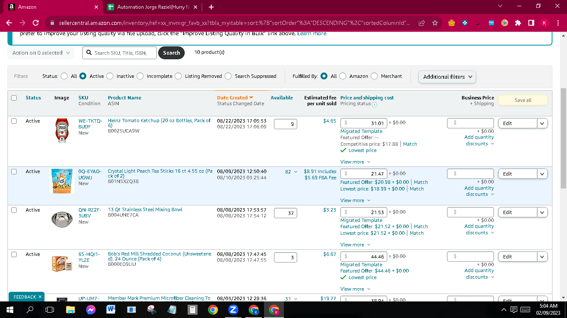Expand View more for Heinz Tomato Ketchup
The width and height of the screenshot is (567, 318).
click(x=355, y=162)
